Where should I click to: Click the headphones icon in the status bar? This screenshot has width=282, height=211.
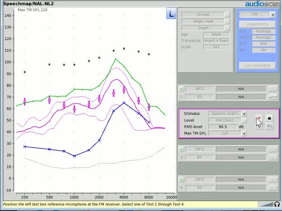point(277,204)
